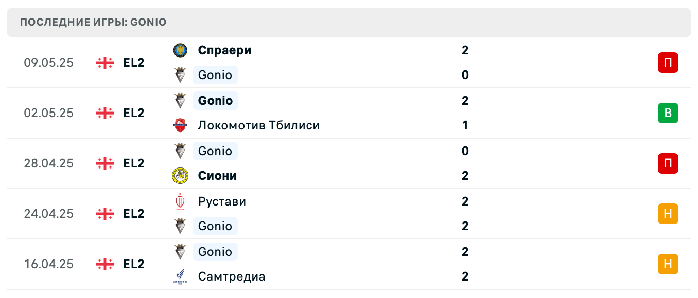Click the orange draw badge for 24.04.25
698x298 pixels.
[668, 214]
